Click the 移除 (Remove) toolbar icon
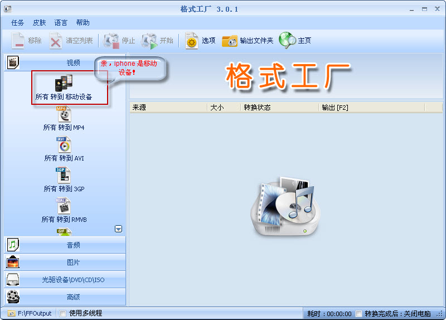446x320 pixels. 18,41
